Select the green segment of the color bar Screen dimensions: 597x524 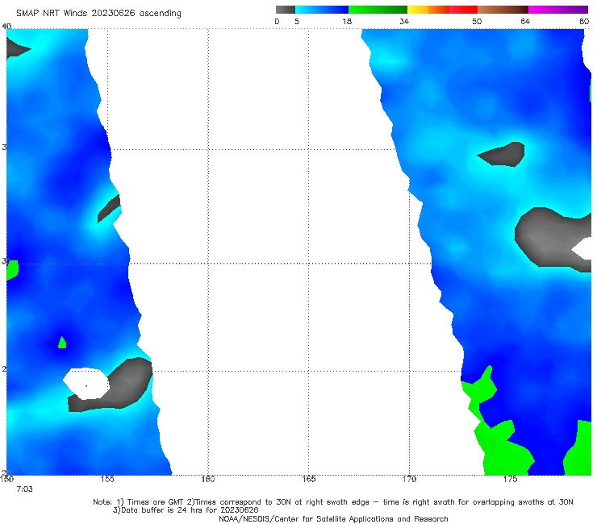click(378, 10)
